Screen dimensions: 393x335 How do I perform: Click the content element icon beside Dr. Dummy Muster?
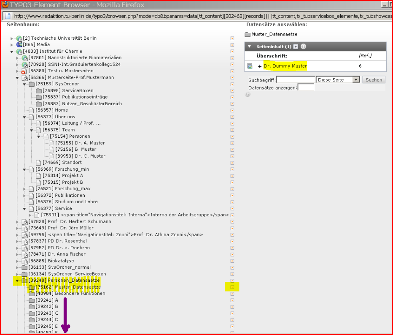[250, 66]
